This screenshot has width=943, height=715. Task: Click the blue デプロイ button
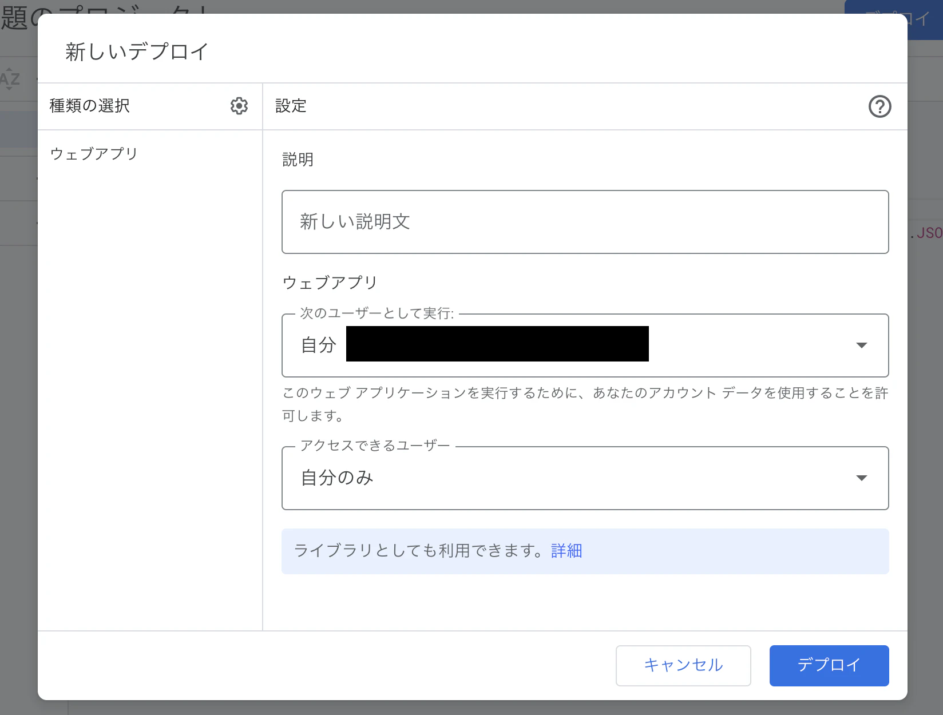829,665
